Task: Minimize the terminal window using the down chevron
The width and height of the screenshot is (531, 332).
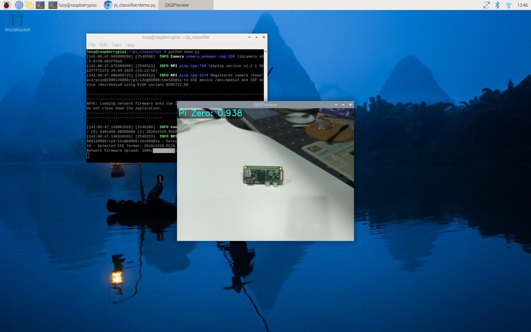Action: coord(249,37)
